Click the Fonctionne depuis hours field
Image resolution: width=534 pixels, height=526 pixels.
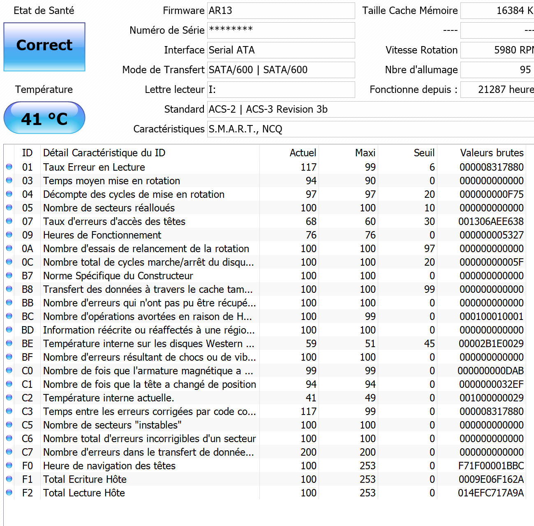tap(497, 90)
